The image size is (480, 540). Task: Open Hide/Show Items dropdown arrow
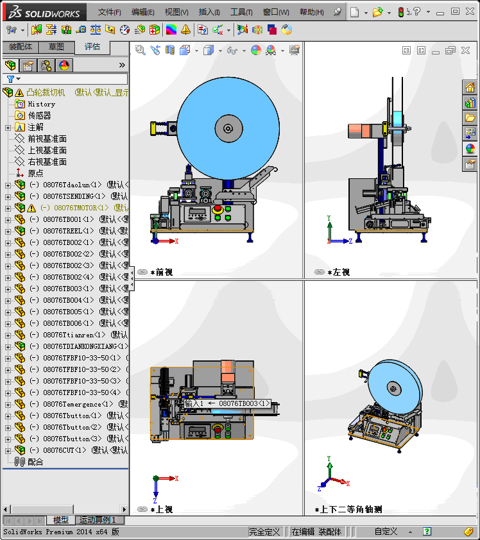pyautogui.click(x=244, y=51)
